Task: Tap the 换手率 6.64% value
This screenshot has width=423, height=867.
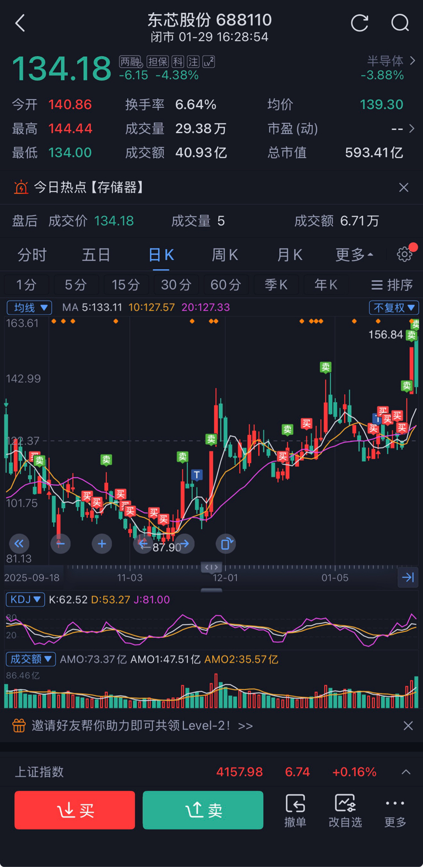Action: 196,104
